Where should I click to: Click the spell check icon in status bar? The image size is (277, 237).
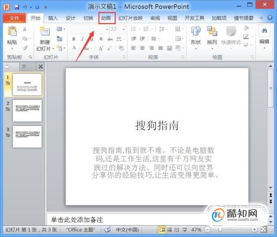point(107,230)
